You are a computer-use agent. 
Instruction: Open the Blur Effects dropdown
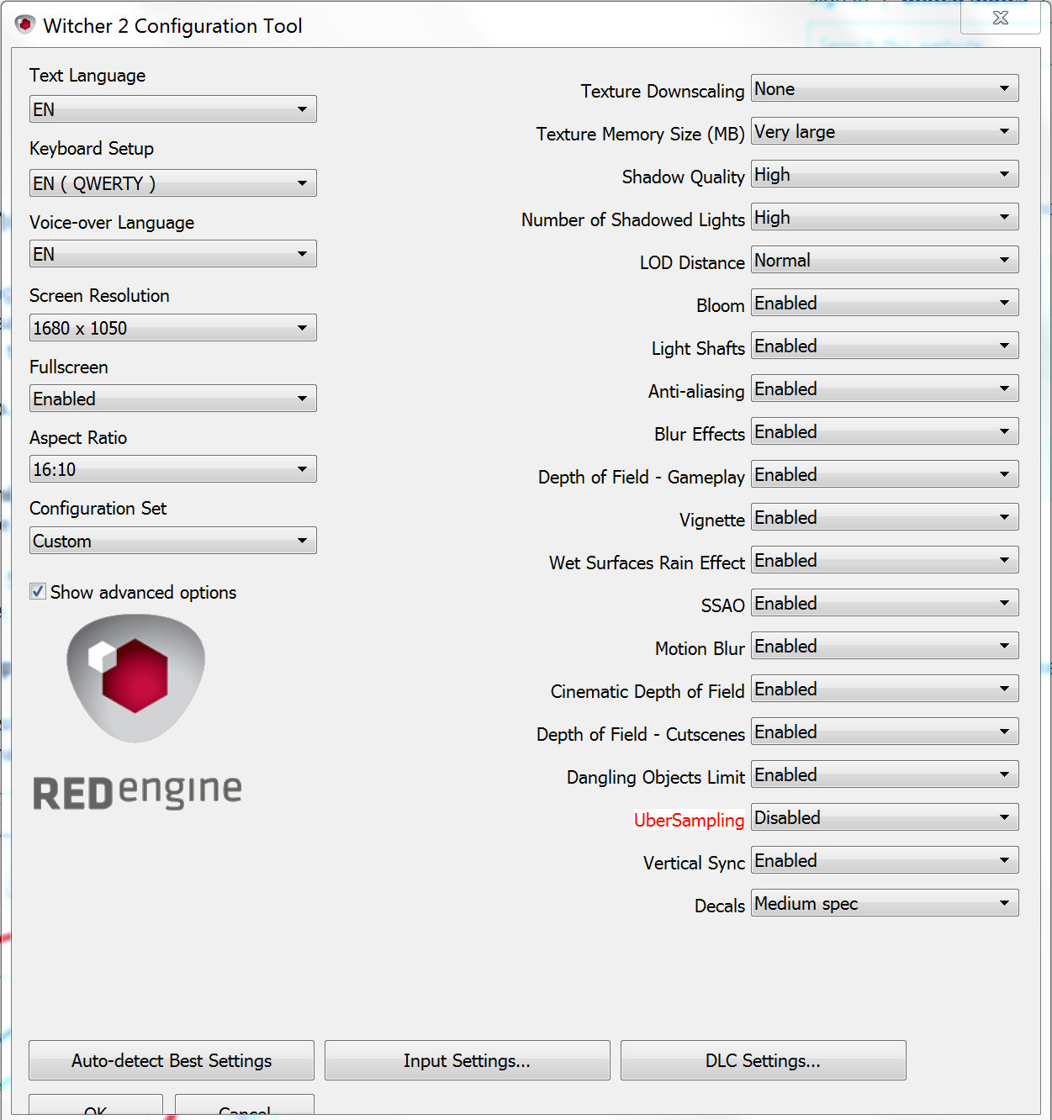(885, 431)
